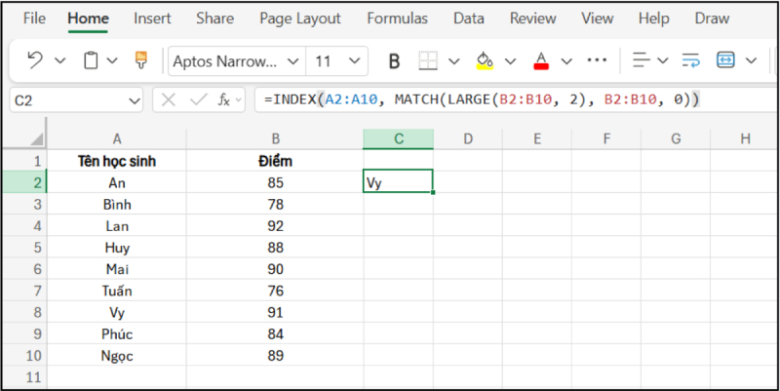
Task: Click the fx Insert Function icon
Action: coord(224,99)
